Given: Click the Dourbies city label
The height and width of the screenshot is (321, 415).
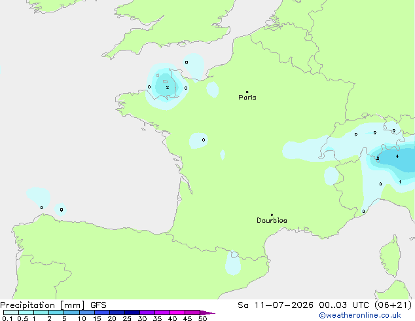Looking at the screenshot, I should tap(272, 220).
